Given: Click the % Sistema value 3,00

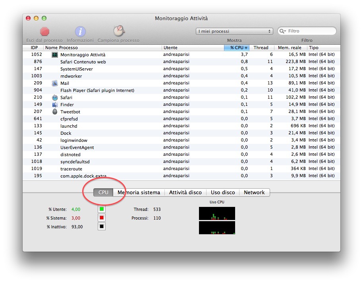Looking at the screenshot, I should (x=76, y=218).
